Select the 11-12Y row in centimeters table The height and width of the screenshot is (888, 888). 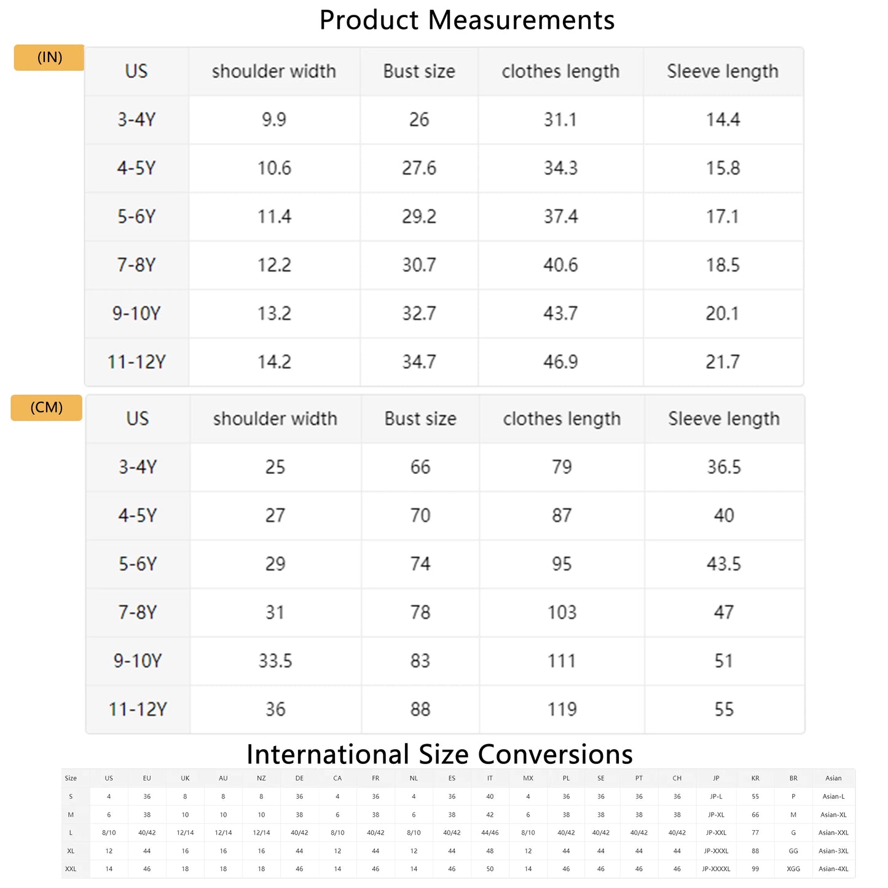[x=138, y=710]
